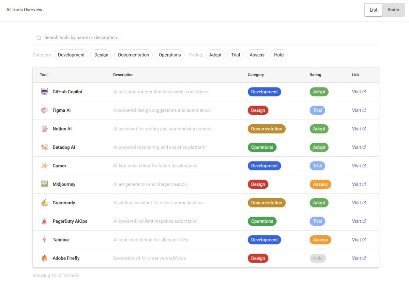Click the tool search input field
This screenshot has height=281, width=409.
170,37
